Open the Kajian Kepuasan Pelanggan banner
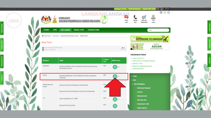 pos(150,39)
